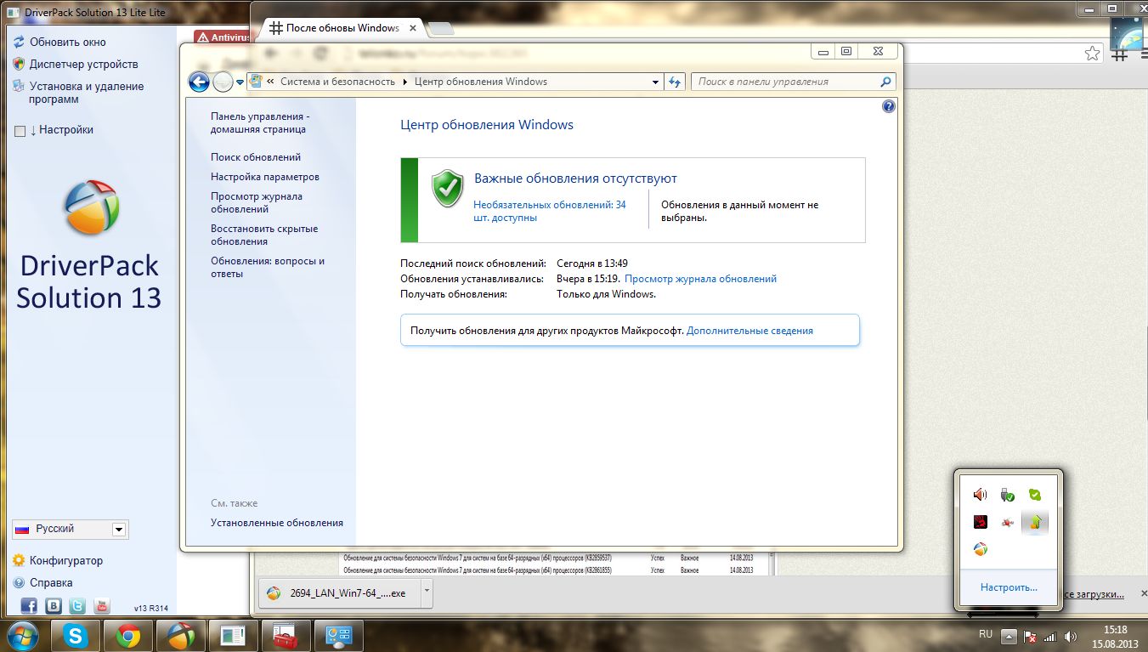1148x652 pixels.
Task: Click the speaker icon in hidden-icons popup
Action: (980, 495)
